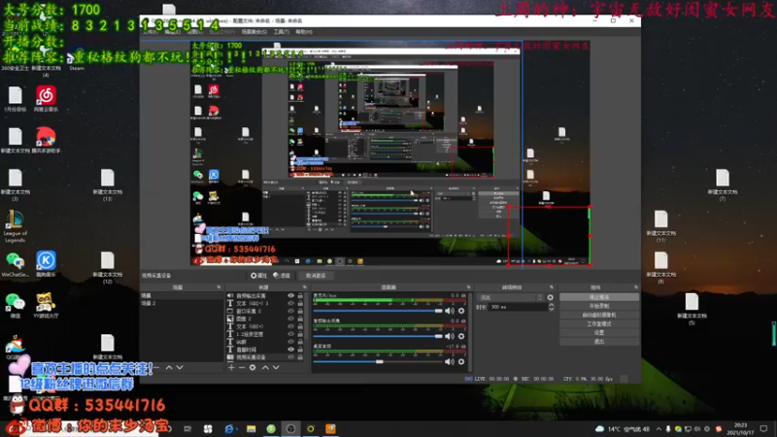Toggle lock of the 窗口采集 2 source
Viewport: 777px width, 437px height.
300,311
